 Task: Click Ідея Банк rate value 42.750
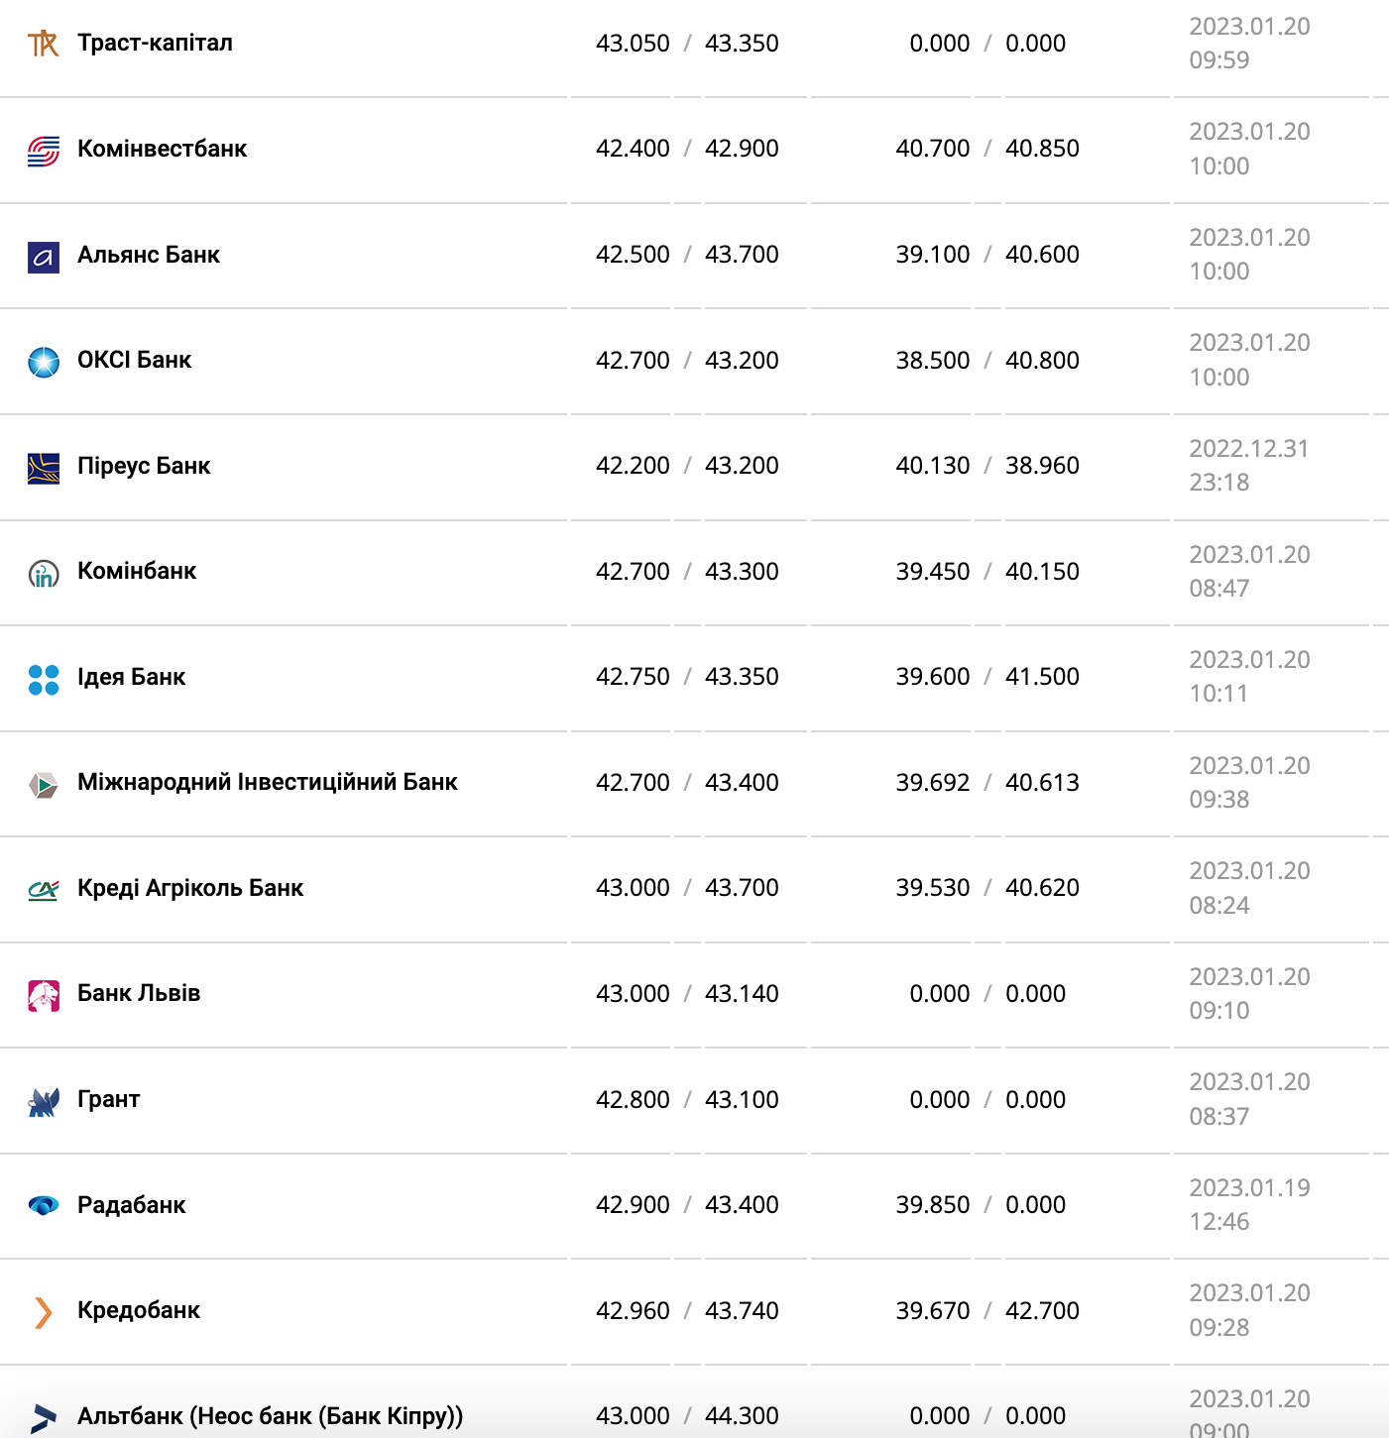(633, 677)
